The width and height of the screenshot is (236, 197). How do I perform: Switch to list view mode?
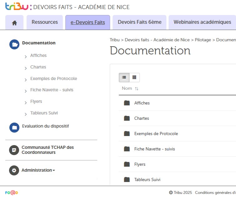click(124, 78)
